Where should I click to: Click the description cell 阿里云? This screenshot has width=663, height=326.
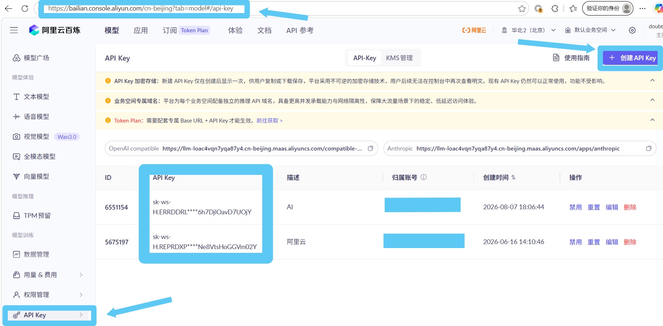pos(296,242)
